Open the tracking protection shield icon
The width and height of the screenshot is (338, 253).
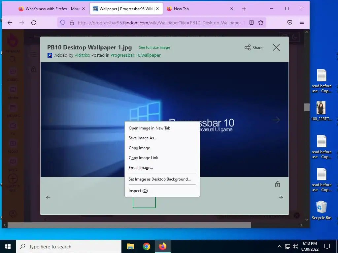[x=62, y=23]
